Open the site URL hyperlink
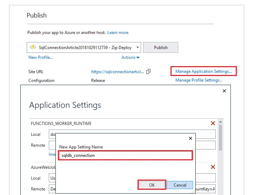The height and width of the screenshot is (195, 261). [x=117, y=71]
